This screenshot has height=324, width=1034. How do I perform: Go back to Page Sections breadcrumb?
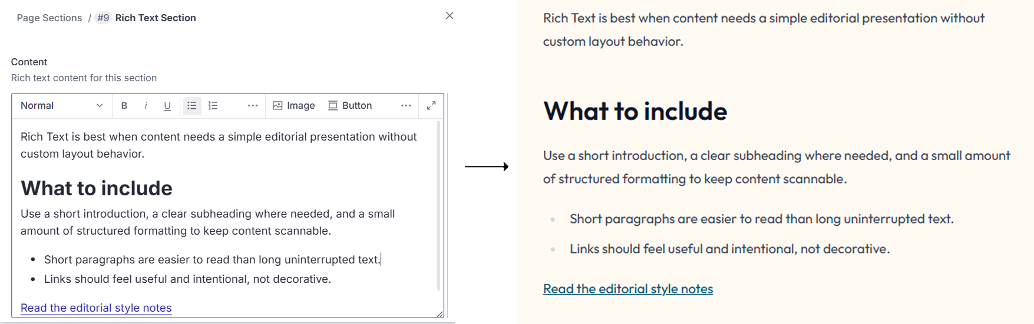click(49, 18)
